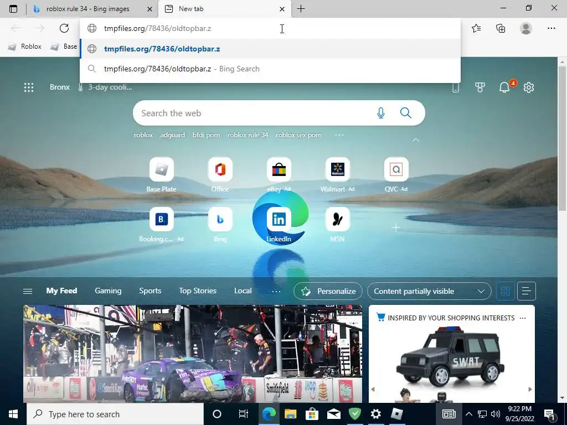Click the search magnifier icon
Viewport: 567px width, 425px height.
coord(406,113)
